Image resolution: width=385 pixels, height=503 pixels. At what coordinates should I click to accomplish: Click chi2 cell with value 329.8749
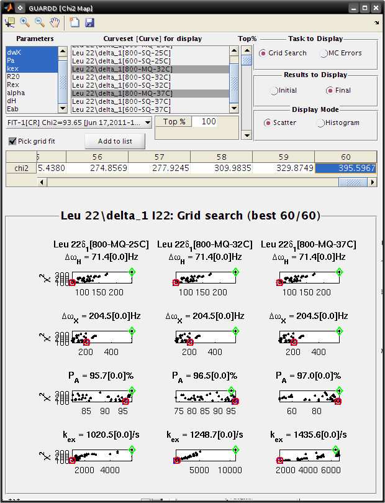click(x=283, y=168)
